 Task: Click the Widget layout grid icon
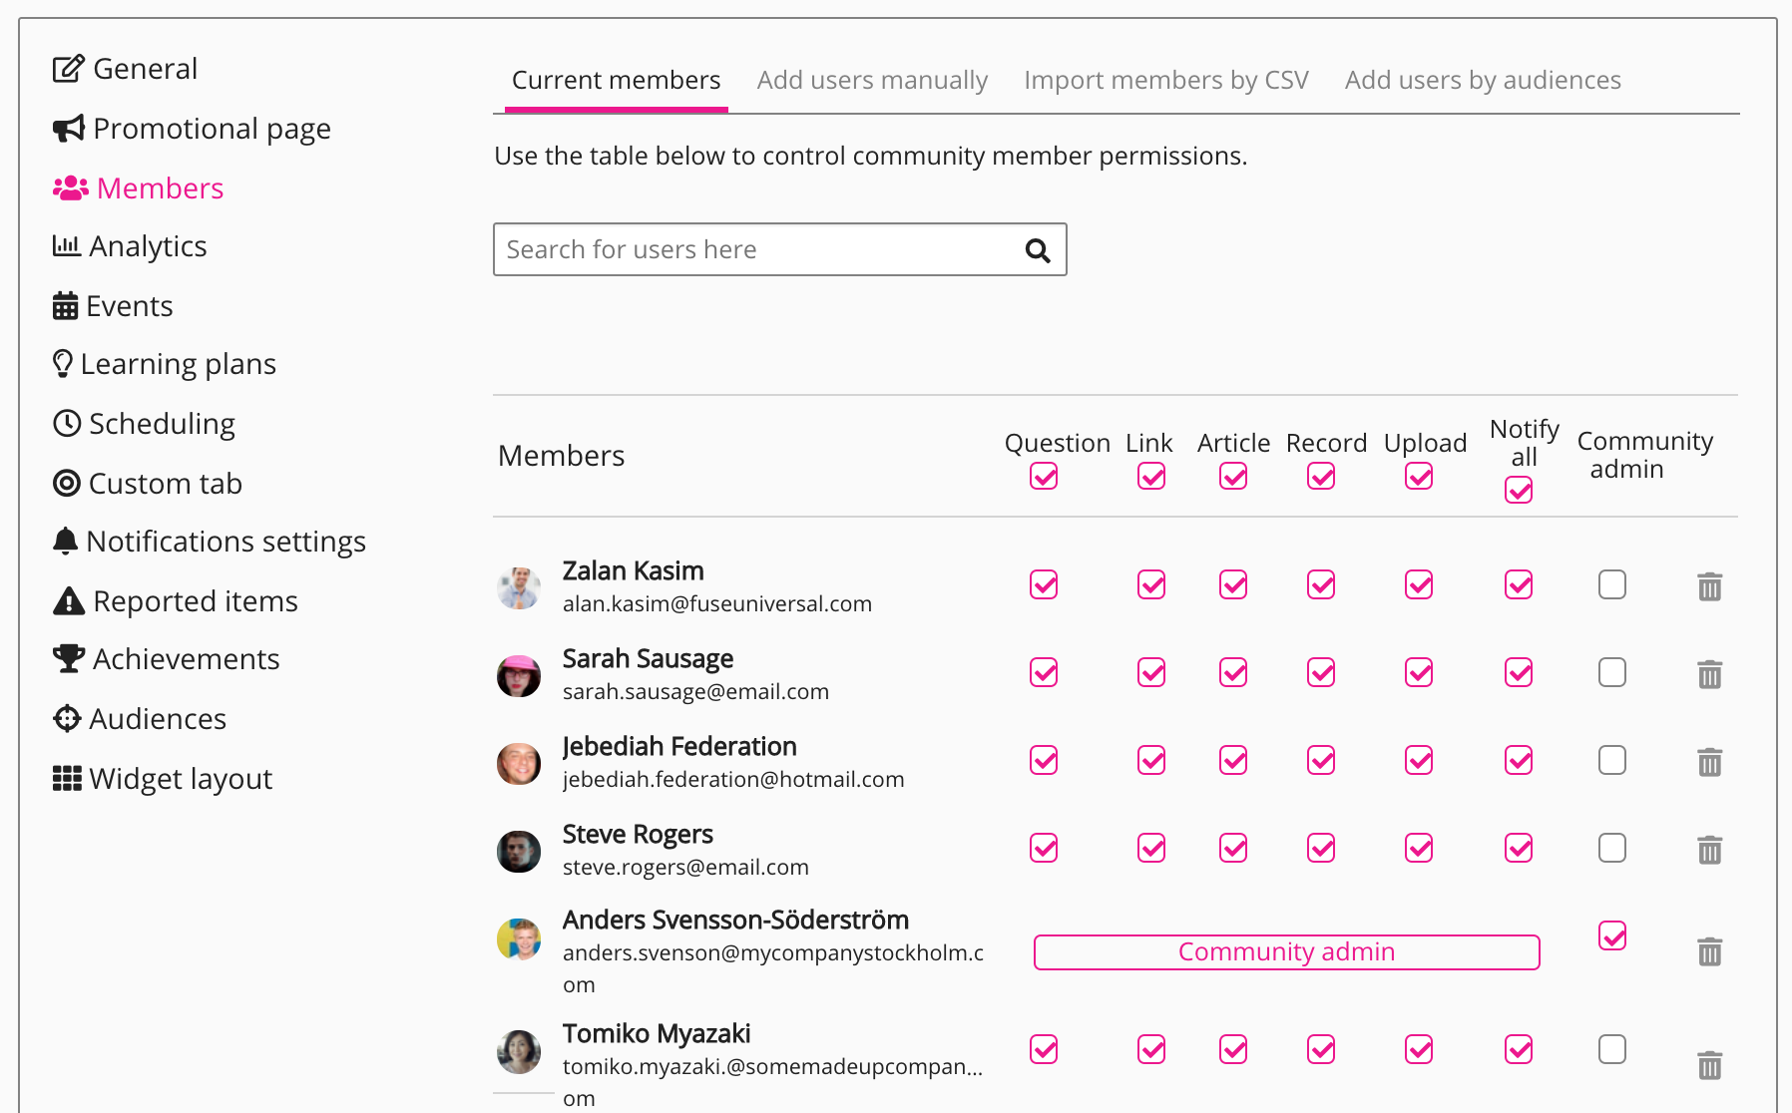[x=67, y=778]
